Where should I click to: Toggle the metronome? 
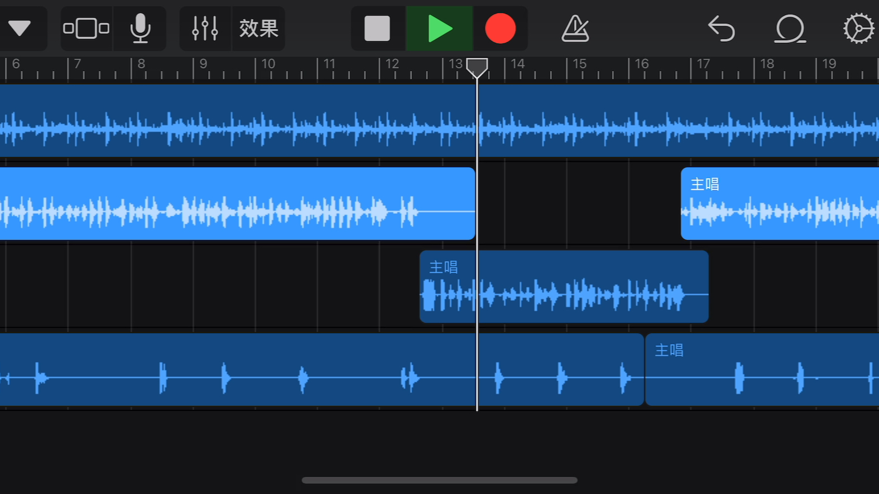(575, 28)
